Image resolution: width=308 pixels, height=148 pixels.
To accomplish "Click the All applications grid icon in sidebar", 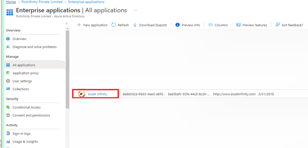I will pyautogui.click(x=8, y=65).
